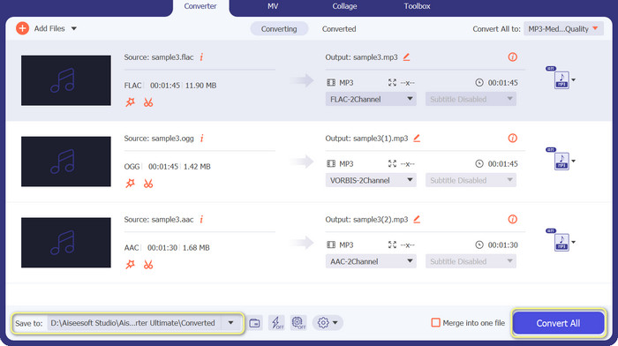Viewport: 618px width, 346px height.
Task: Select the sample3.ogg music thumbnail
Action: (x=66, y=162)
